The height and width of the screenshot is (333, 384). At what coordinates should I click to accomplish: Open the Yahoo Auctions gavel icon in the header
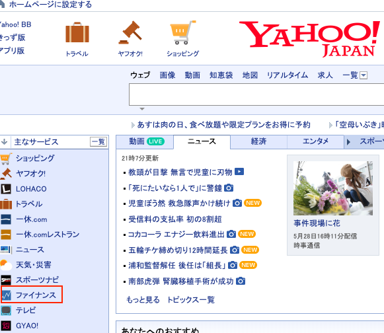pos(130,32)
